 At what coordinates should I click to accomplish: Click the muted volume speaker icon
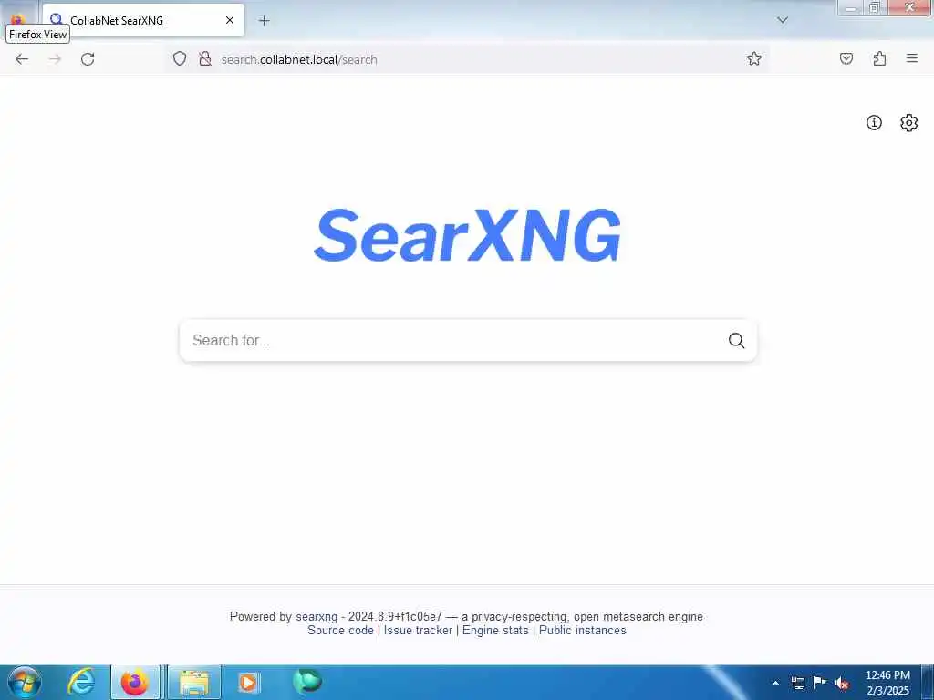(842, 683)
